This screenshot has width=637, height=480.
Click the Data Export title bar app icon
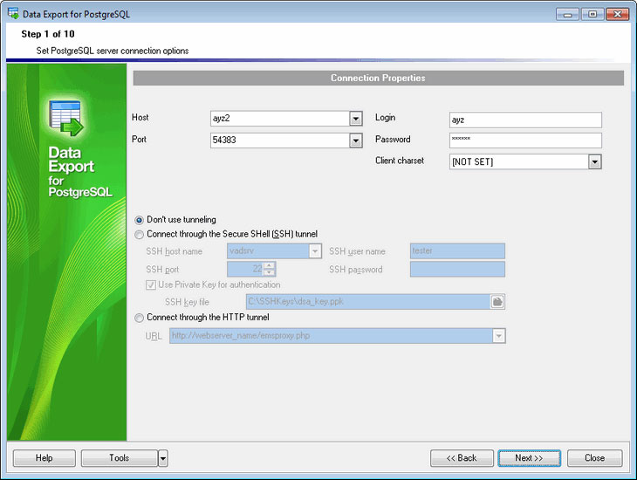pyautogui.click(x=13, y=14)
